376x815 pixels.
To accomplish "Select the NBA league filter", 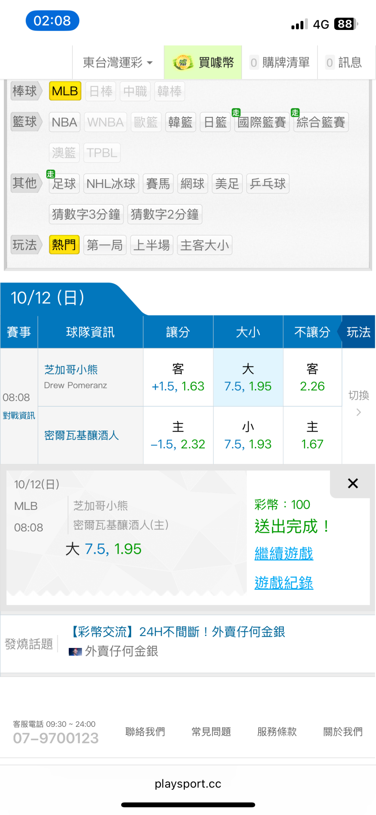I will click(x=64, y=122).
